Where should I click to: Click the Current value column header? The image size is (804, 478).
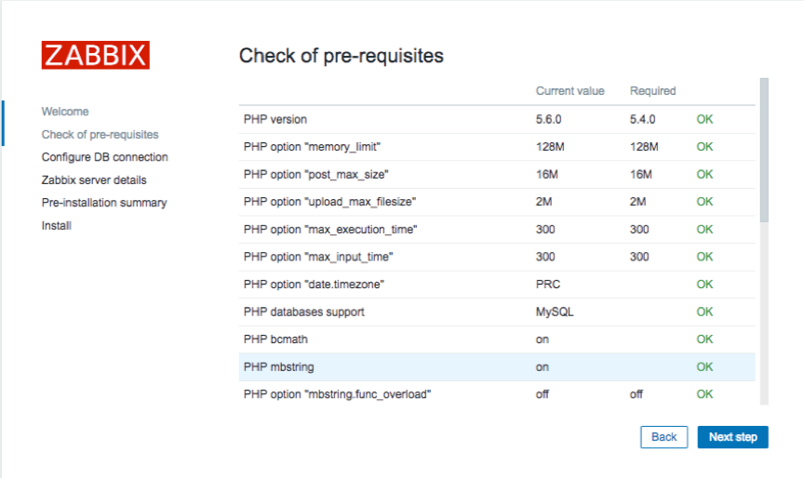click(x=569, y=91)
